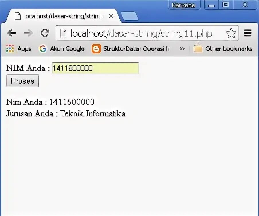Open a new tab with the blank tab button
The image size is (259, 216).
click(130, 16)
